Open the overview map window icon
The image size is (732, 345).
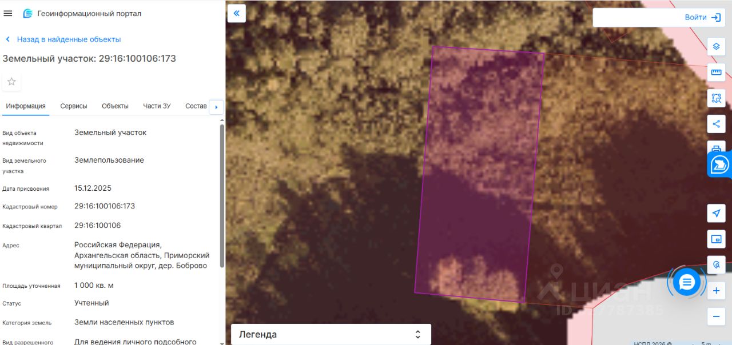pos(716,239)
